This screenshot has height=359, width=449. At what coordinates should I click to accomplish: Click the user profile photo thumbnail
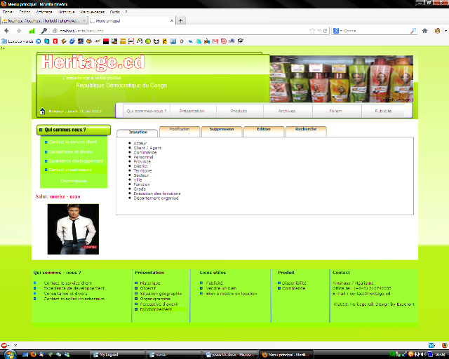pyautogui.click(x=73, y=229)
